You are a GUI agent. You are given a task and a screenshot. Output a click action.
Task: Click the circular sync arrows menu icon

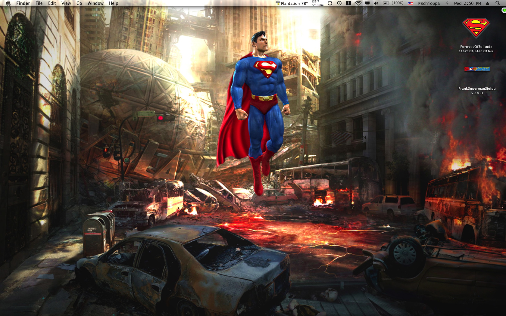tap(330, 3)
